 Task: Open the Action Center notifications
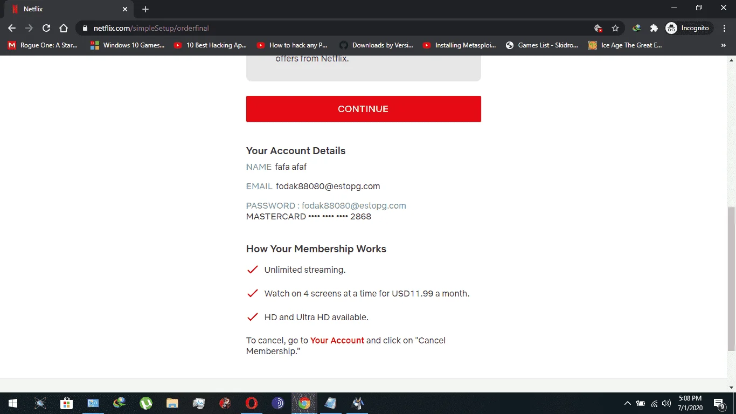pyautogui.click(x=719, y=403)
